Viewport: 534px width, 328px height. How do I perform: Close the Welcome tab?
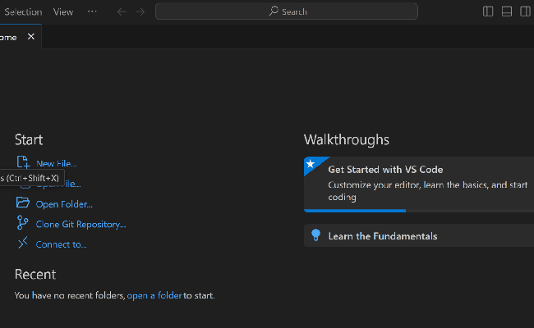(31, 36)
